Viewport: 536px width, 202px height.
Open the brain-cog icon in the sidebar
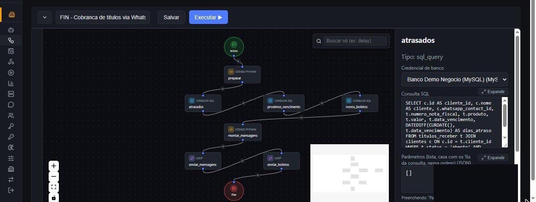[11, 147]
